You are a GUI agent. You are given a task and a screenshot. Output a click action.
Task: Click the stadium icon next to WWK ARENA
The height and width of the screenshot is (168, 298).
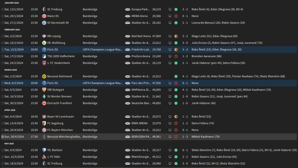coord(127,123)
